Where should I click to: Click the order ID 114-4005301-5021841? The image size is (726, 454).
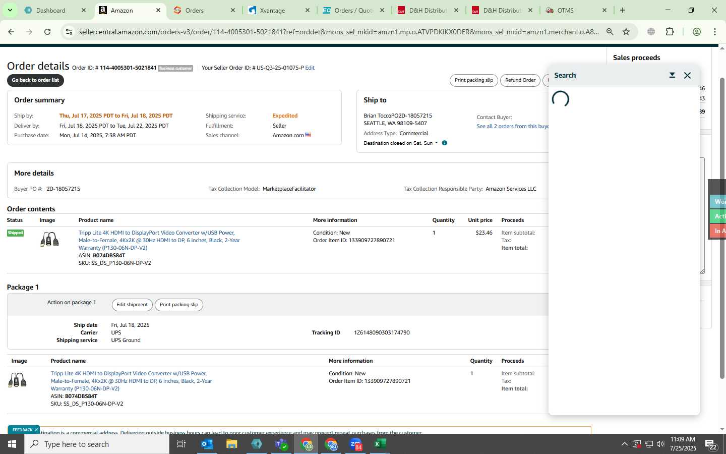(128, 68)
